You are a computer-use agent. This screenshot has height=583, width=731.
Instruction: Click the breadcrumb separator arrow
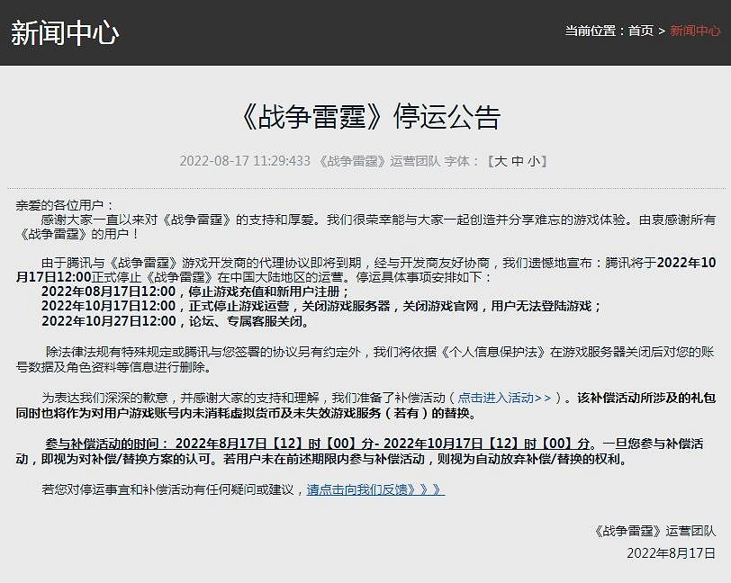(661, 30)
